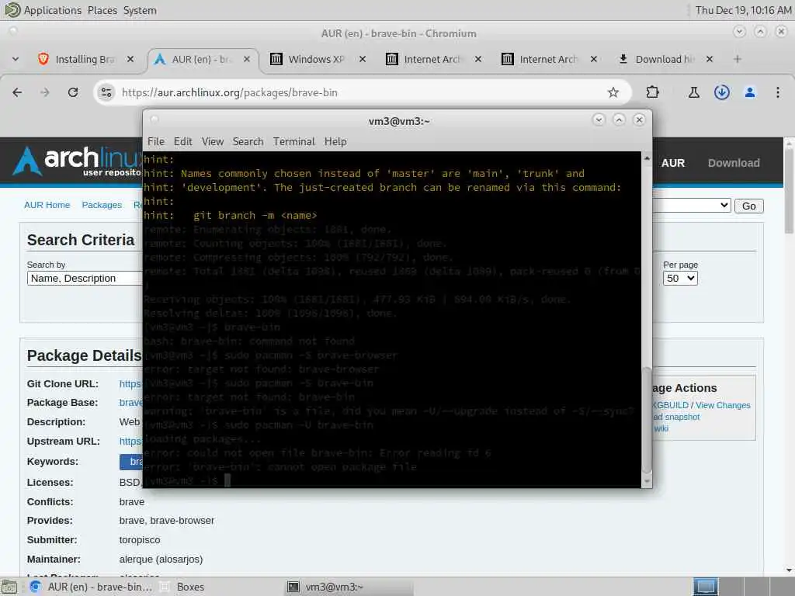The width and height of the screenshot is (795, 596).
Task: Open the Terminal menu in terminal window
Action: coord(293,141)
